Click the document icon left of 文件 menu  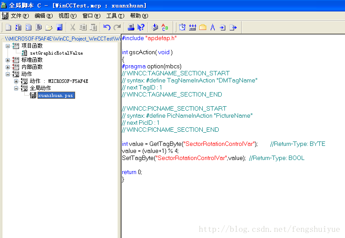pos(5,16)
